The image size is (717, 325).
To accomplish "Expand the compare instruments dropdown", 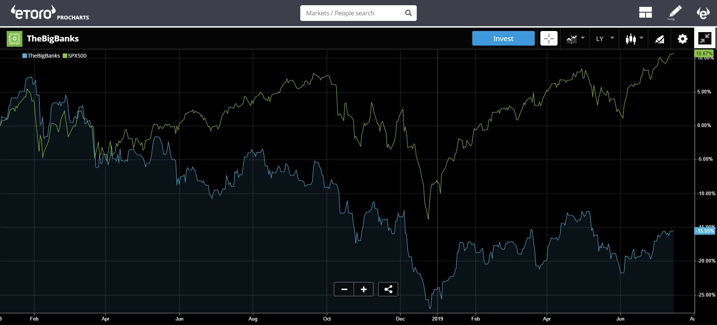I will [x=575, y=38].
